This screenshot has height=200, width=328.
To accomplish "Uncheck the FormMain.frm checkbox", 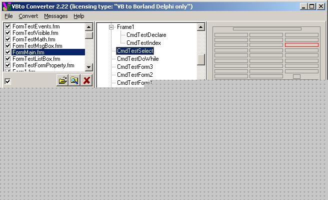I will coord(7,52).
